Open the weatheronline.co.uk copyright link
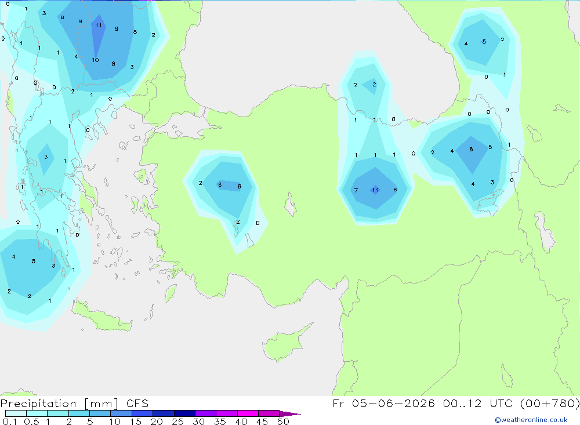 click(x=531, y=420)
